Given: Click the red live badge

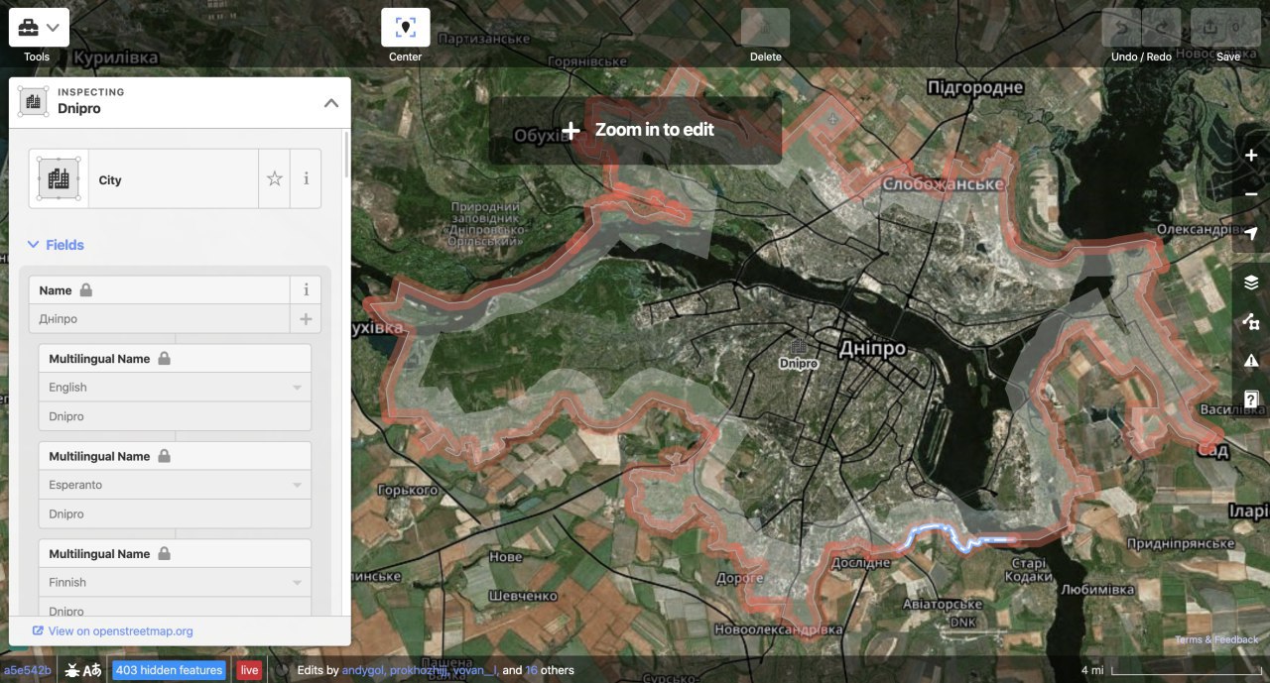Looking at the screenshot, I should point(249,670).
